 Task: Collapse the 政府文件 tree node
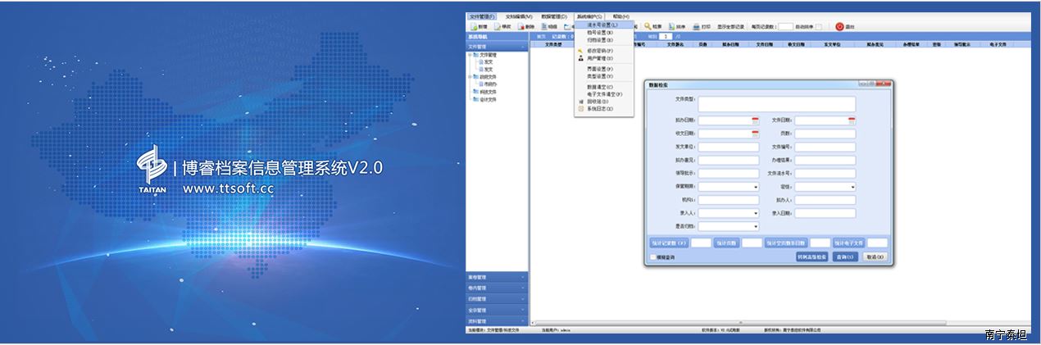click(x=469, y=75)
